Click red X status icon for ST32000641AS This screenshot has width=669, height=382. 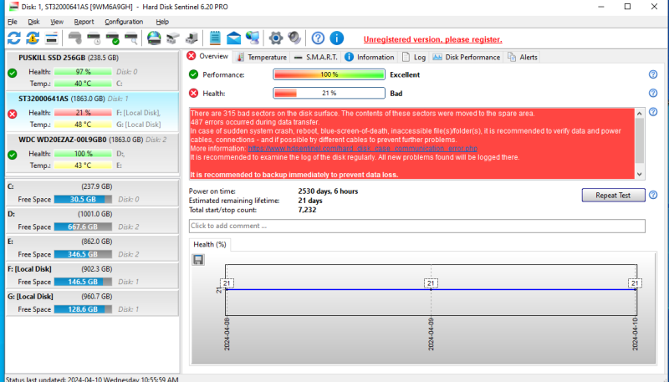point(13,114)
